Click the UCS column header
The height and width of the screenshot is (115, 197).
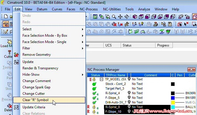[112, 45]
